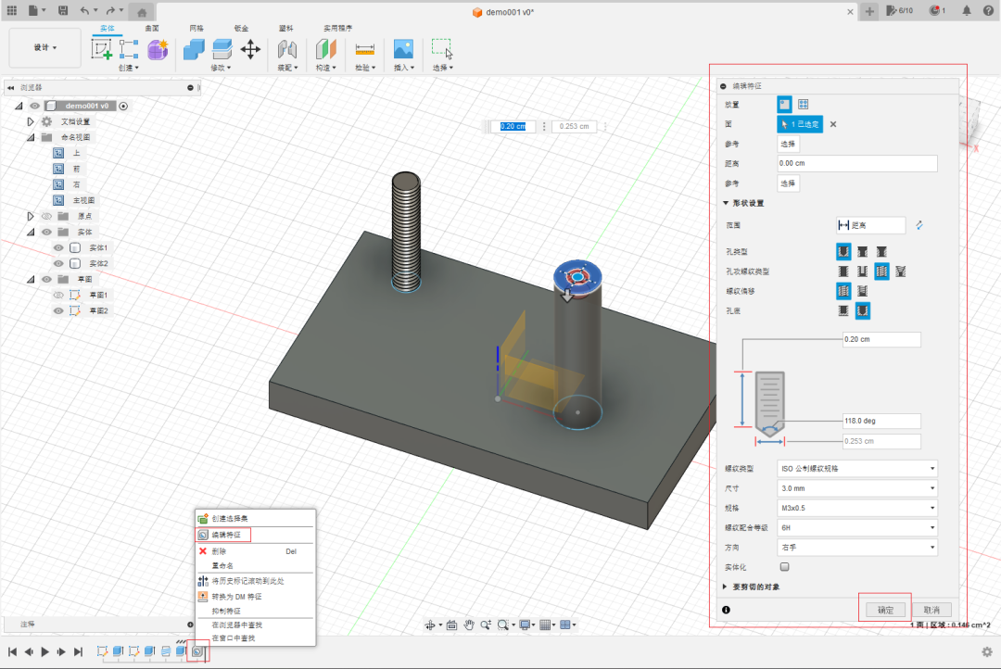Select the construction plane tool above 构造
Image resolution: width=1001 pixels, height=669 pixels.
click(325, 49)
